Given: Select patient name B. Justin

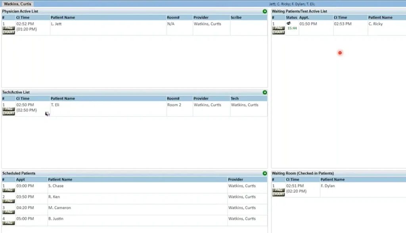Looking at the screenshot, I should click(56, 218).
